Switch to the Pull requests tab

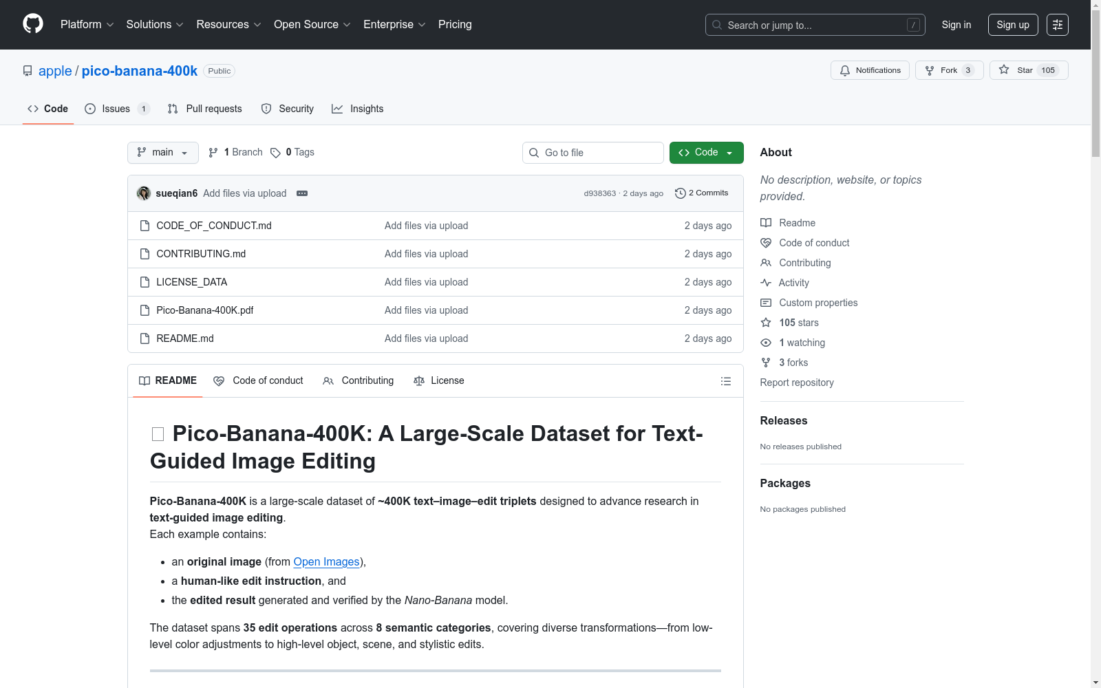205,109
